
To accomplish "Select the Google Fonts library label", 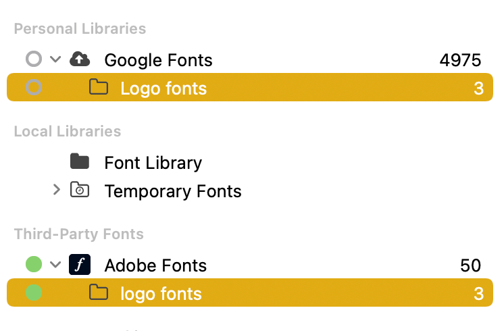I will click(x=159, y=60).
